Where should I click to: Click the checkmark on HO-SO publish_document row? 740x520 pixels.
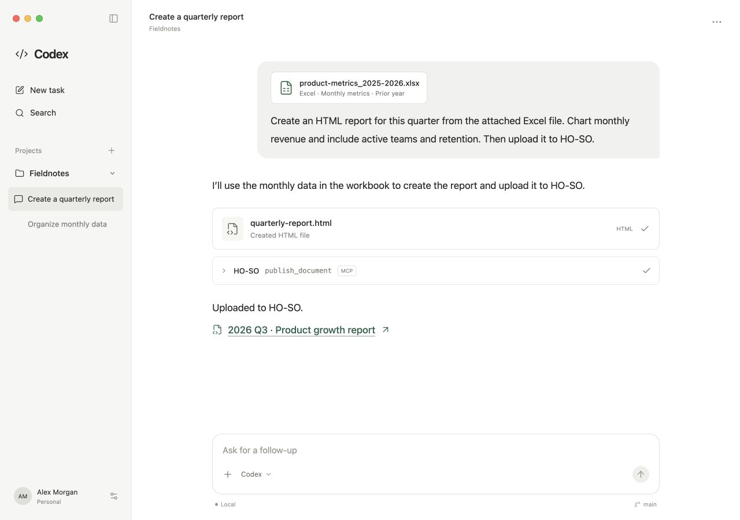click(646, 270)
